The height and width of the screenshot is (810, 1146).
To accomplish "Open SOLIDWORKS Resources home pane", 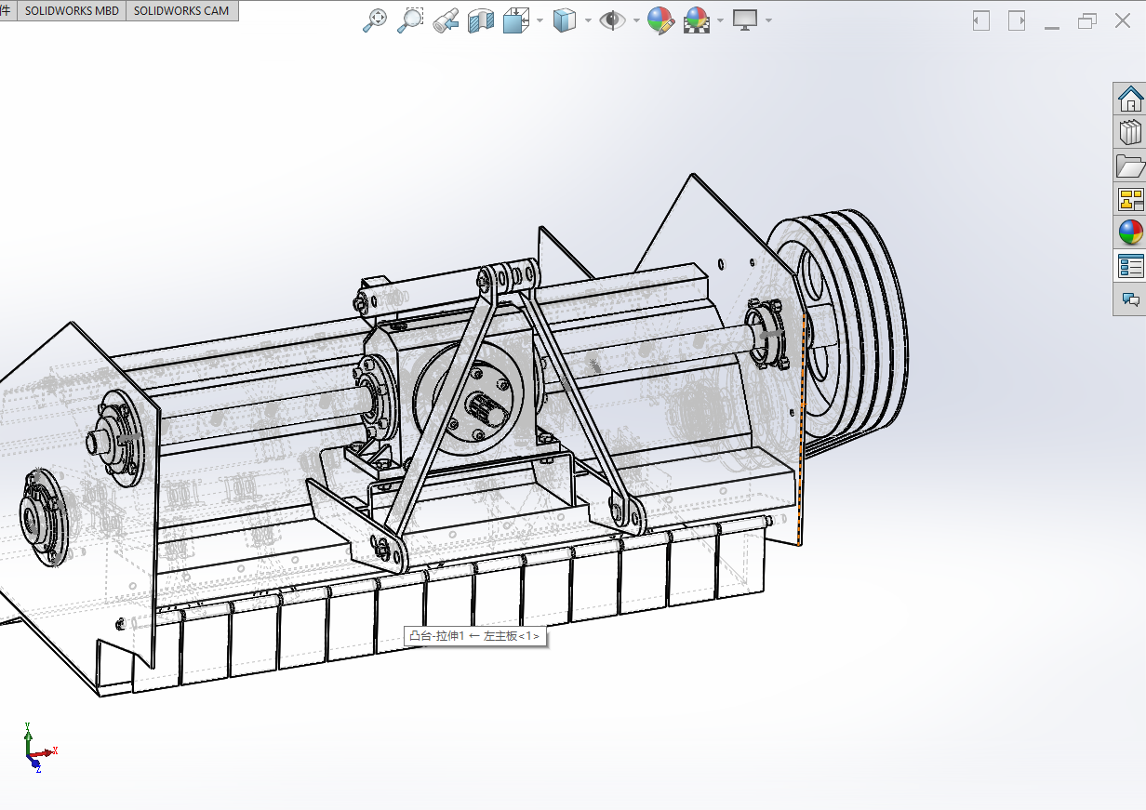I will (1130, 98).
